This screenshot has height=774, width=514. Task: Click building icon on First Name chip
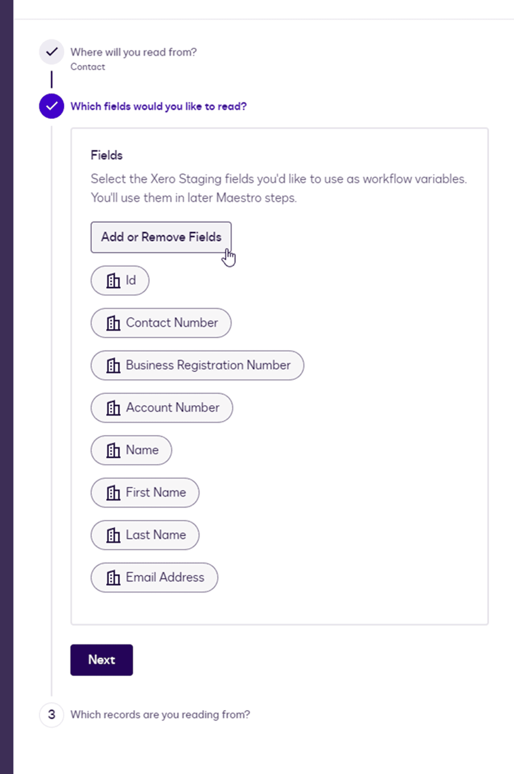[x=113, y=493]
